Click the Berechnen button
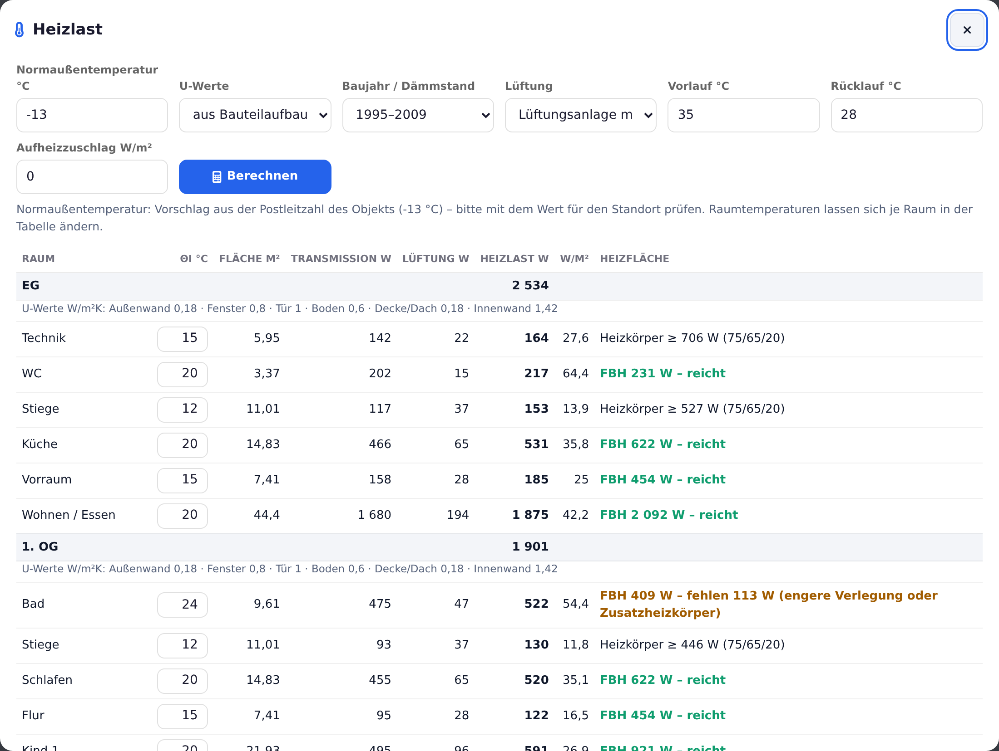The height and width of the screenshot is (751, 999). [255, 176]
